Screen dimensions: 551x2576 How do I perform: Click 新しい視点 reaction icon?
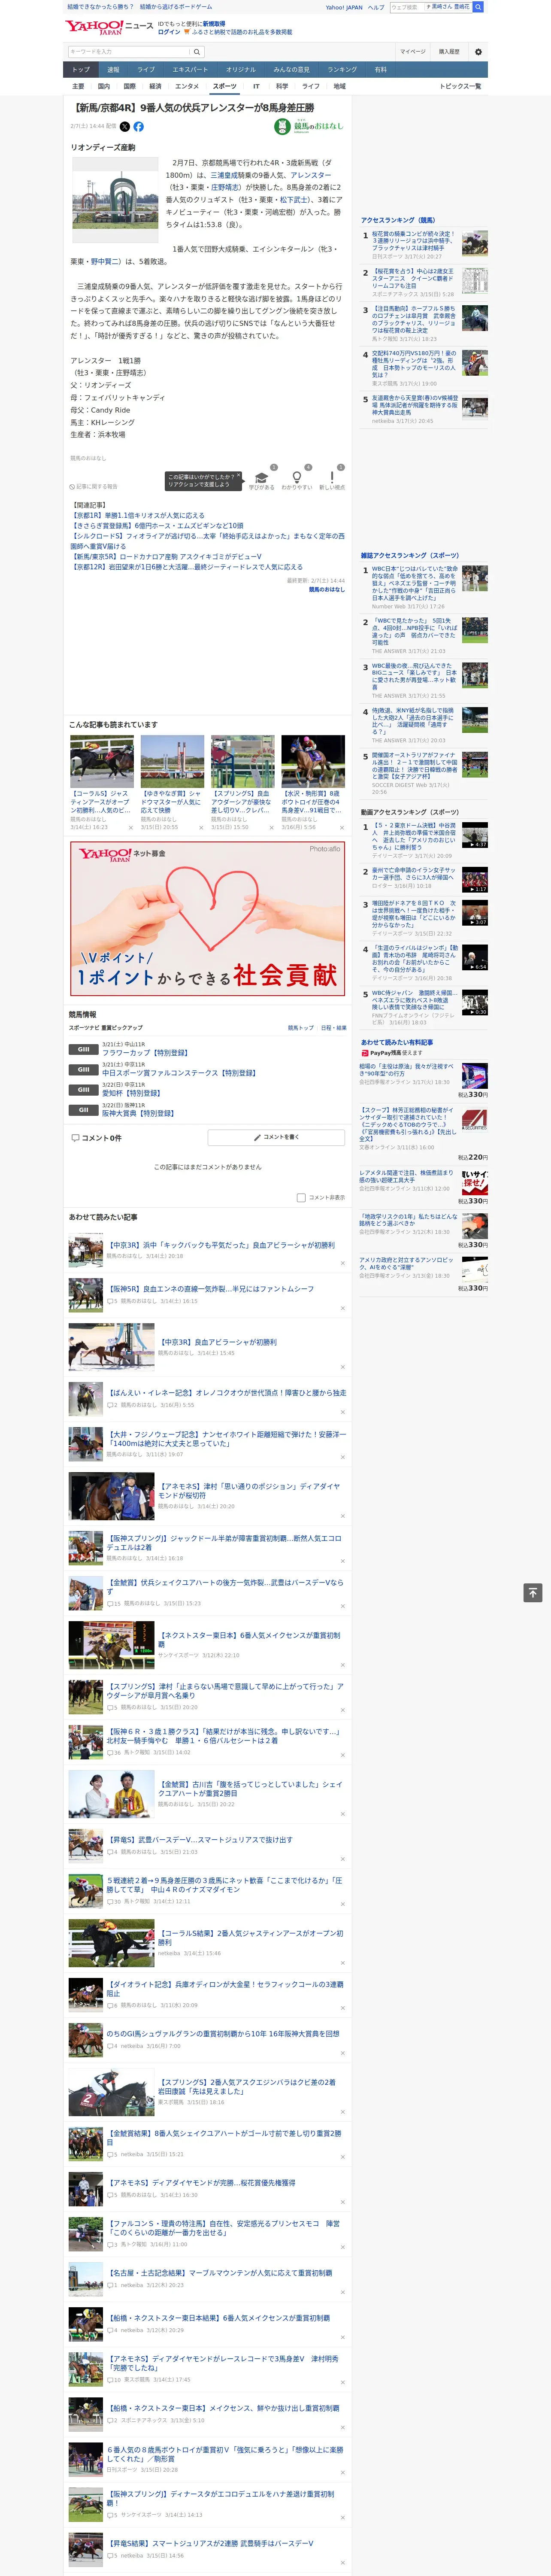click(332, 478)
